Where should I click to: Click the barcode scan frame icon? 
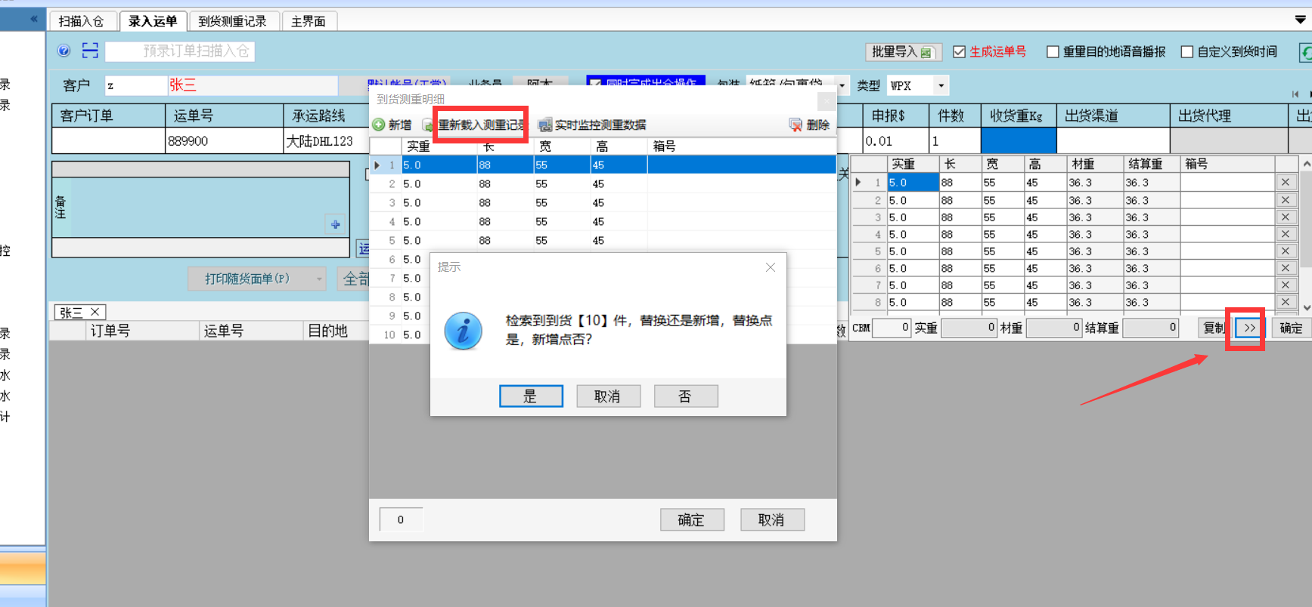[90, 51]
